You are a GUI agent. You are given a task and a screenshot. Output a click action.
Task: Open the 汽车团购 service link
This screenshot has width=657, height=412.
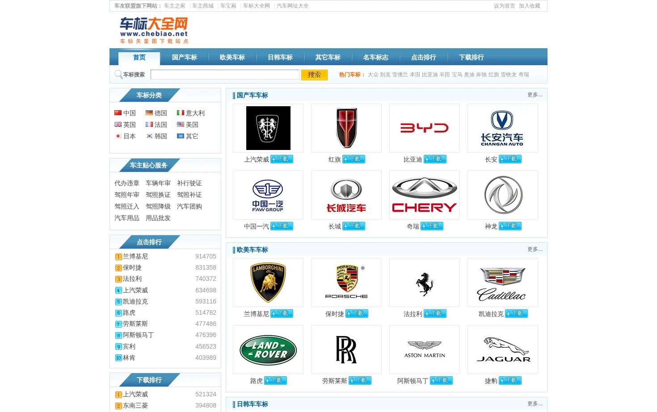[x=190, y=206]
